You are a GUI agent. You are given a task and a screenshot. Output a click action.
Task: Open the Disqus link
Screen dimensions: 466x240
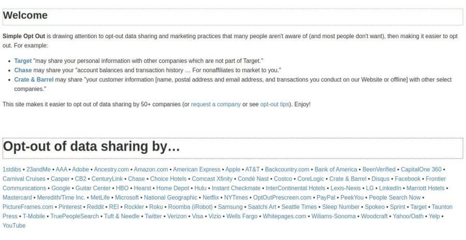pyautogui.click(x=381, y=179)
